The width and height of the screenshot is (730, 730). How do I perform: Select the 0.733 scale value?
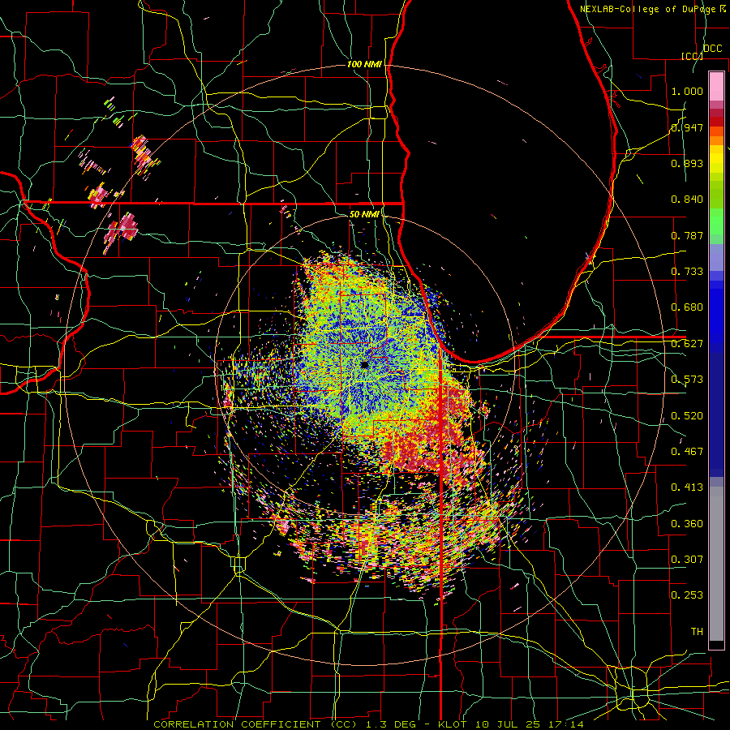(687, 272)
